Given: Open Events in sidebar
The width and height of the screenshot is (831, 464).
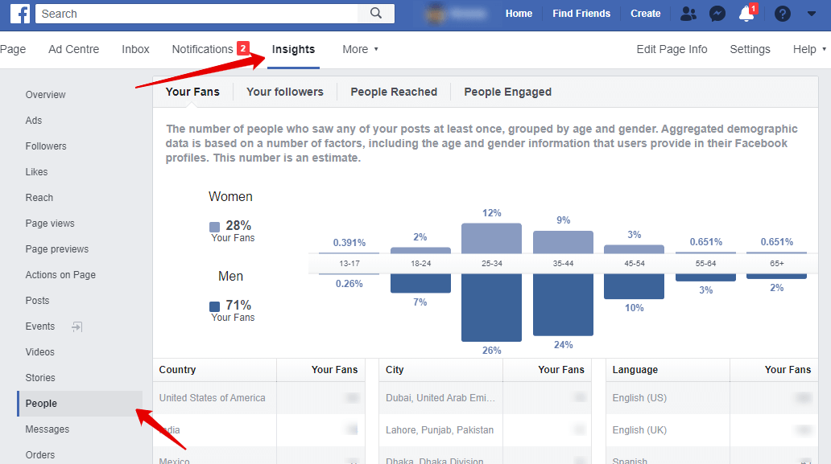Looking at the screenshot, I should [39, 326].
